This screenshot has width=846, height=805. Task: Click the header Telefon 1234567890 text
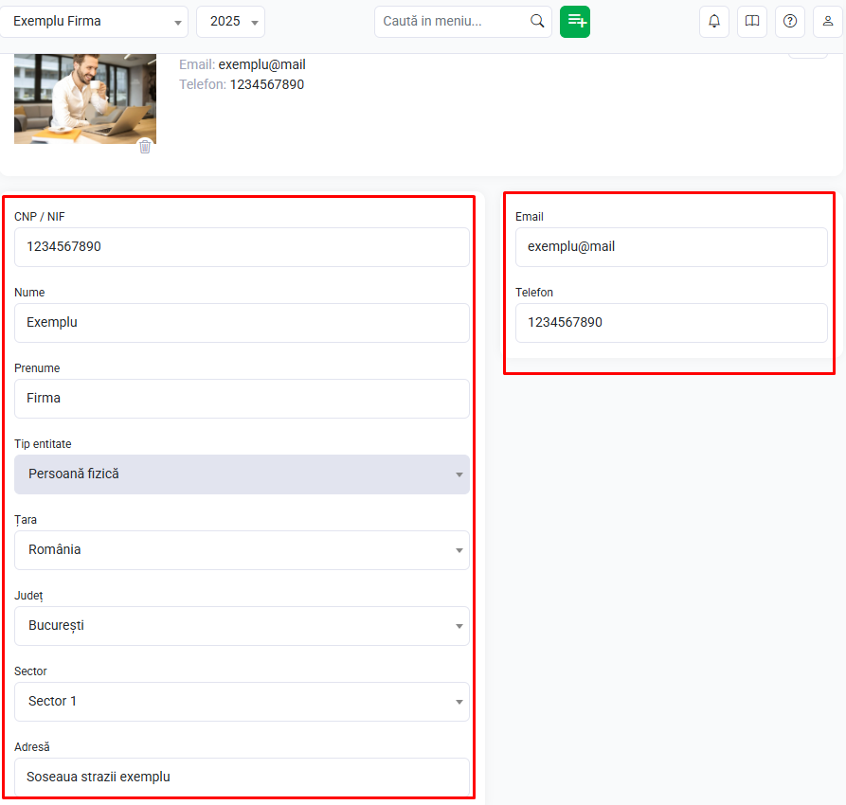click(x=242, y=84)
